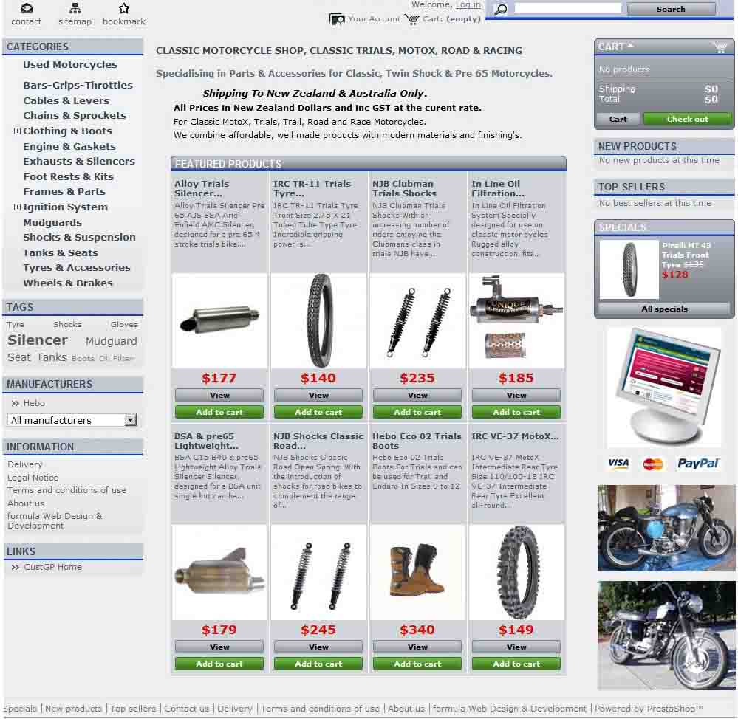Click the Hebo manufacturer link
Viewport: 738px width, 719px height.
pos(35,403)
